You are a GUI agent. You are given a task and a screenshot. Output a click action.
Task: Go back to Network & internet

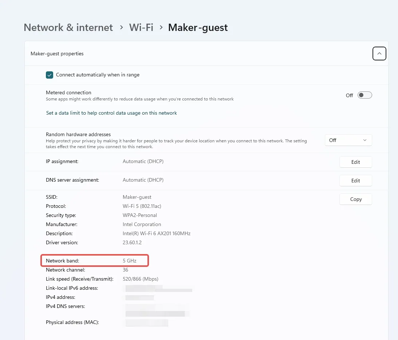[68, 27]
